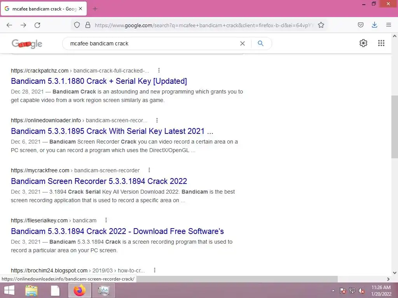The height and width of the screenshot is (298, 398).
Task: Go to Google home via logo
Action: [27, 44]
